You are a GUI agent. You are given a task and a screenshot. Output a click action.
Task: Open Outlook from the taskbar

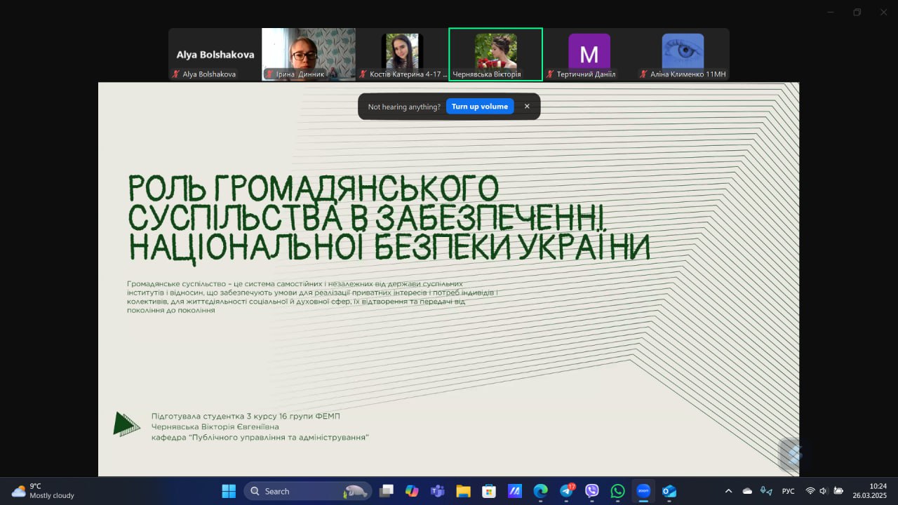pos(669,491)
